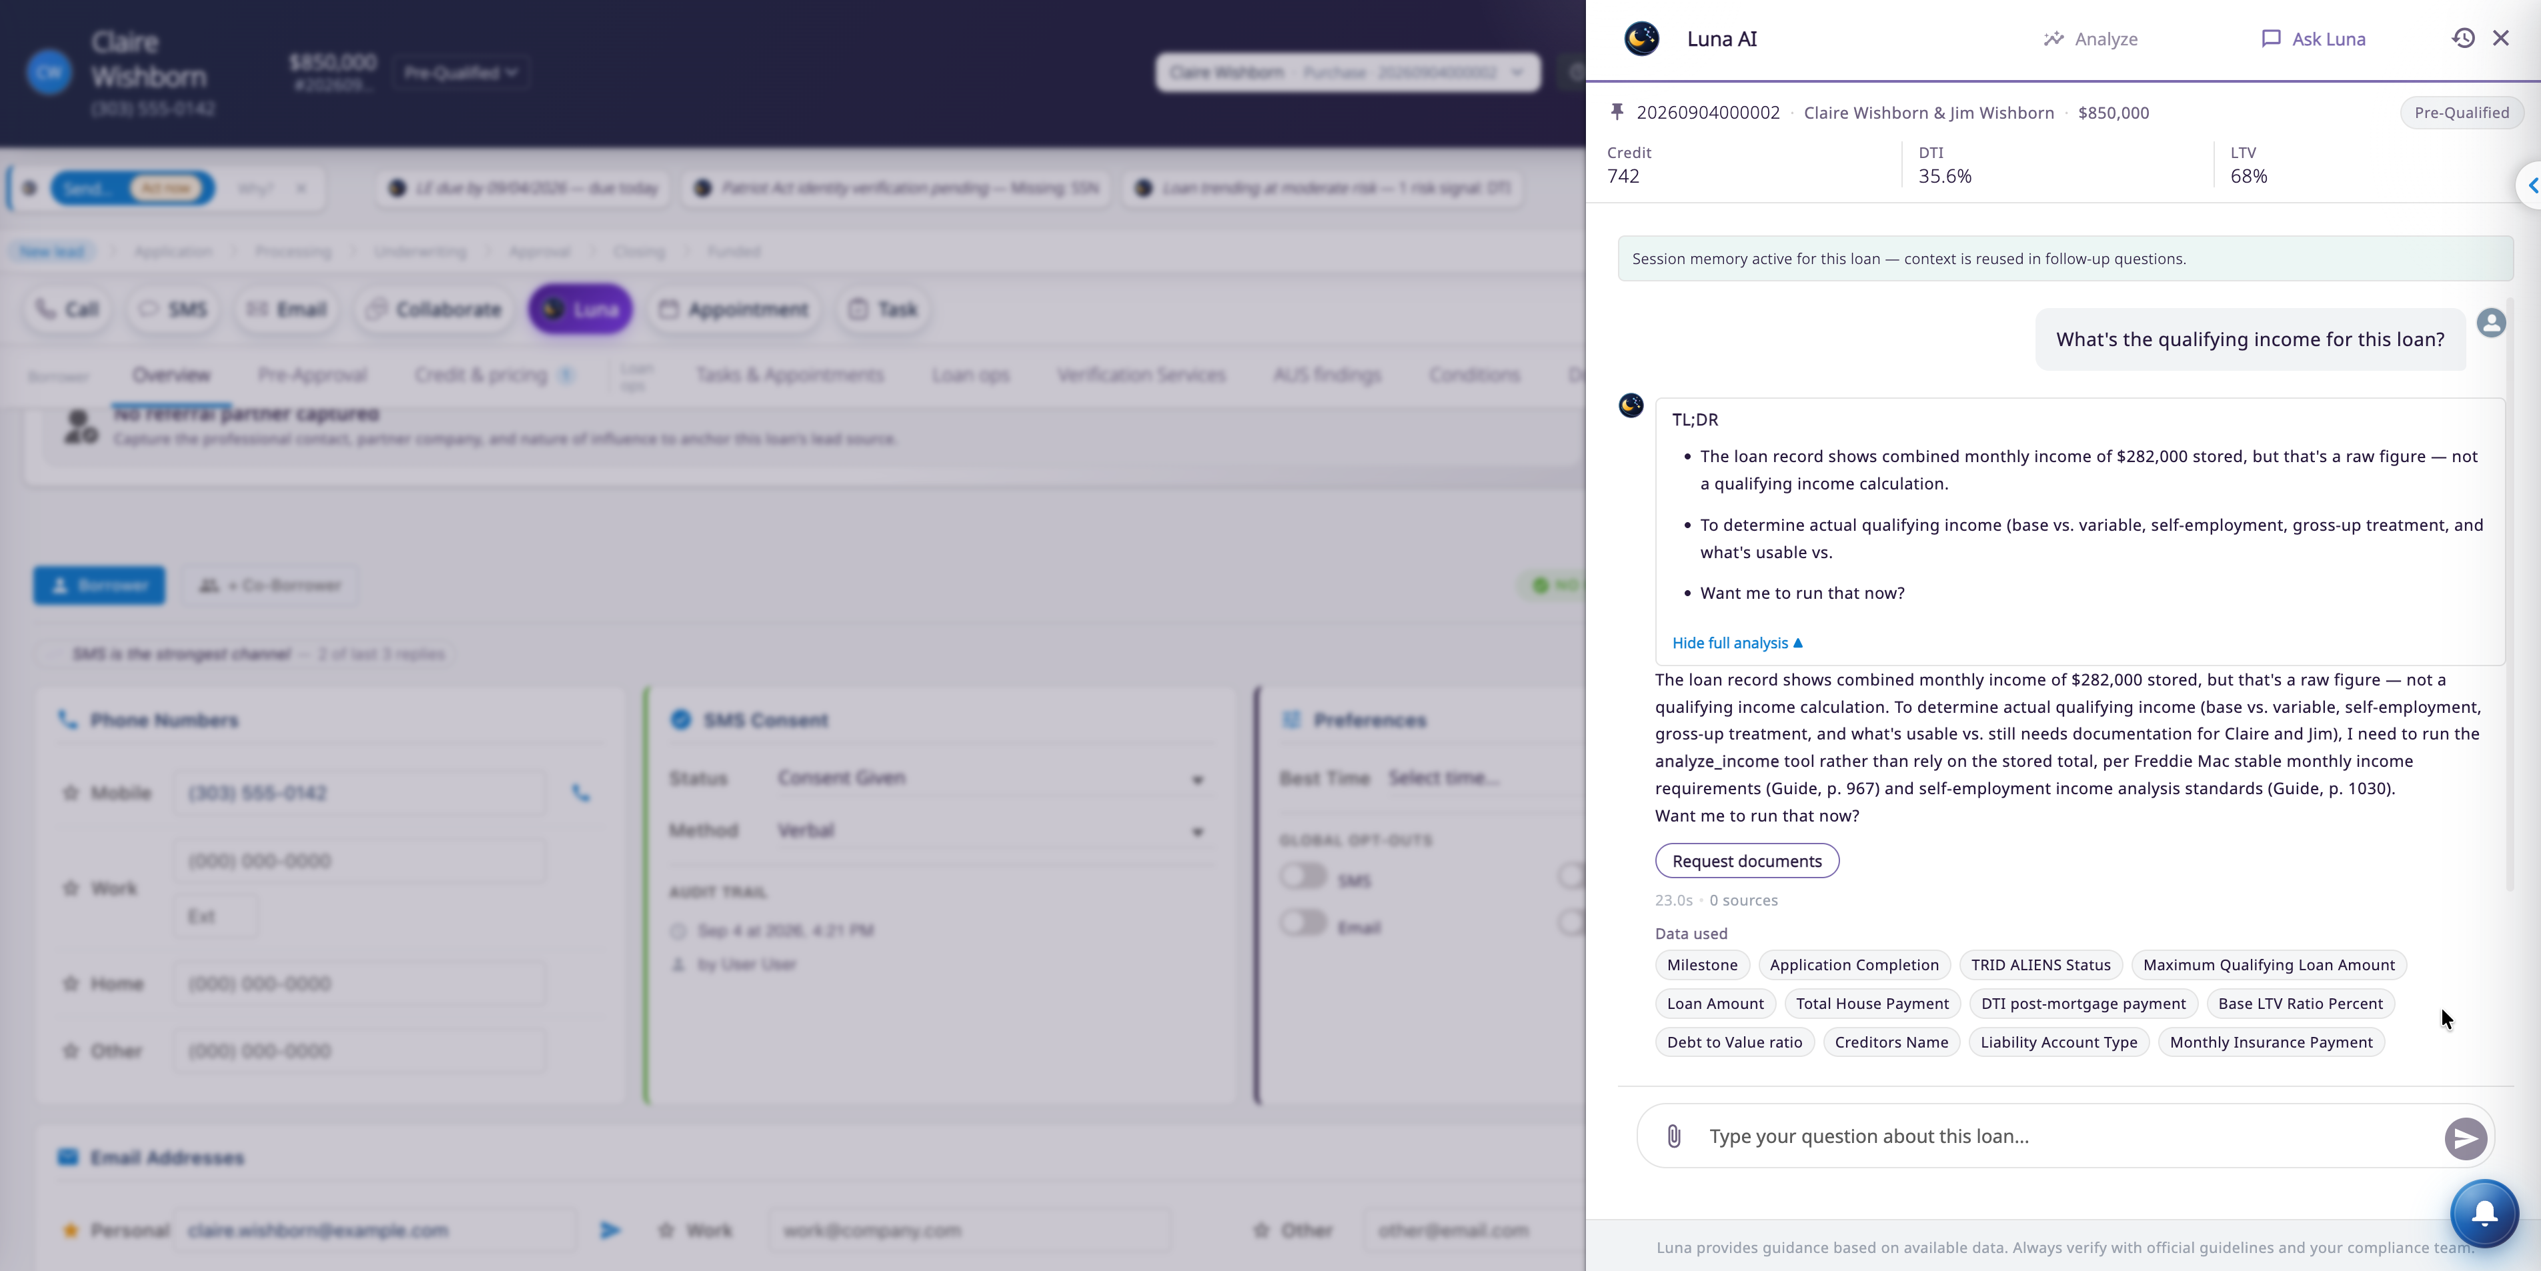Click the Mobile phone number field
2541x1271 pixels.
click(x=360, y=793)
